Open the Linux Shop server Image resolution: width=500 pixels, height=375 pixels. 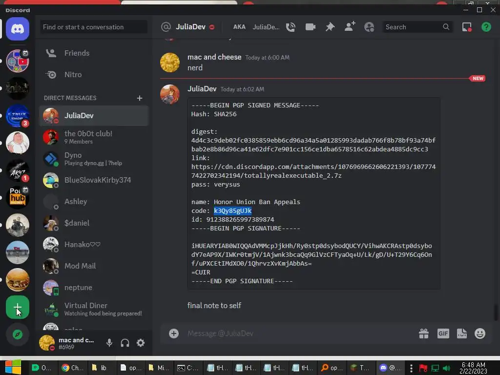tap(18, 115)
